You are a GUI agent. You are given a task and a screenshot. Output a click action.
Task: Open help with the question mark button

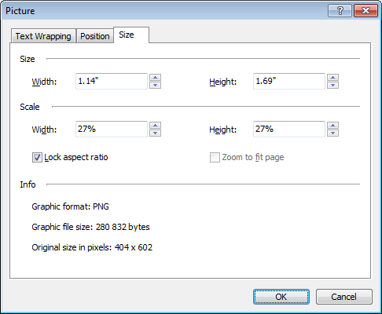(x=340, y=11)
